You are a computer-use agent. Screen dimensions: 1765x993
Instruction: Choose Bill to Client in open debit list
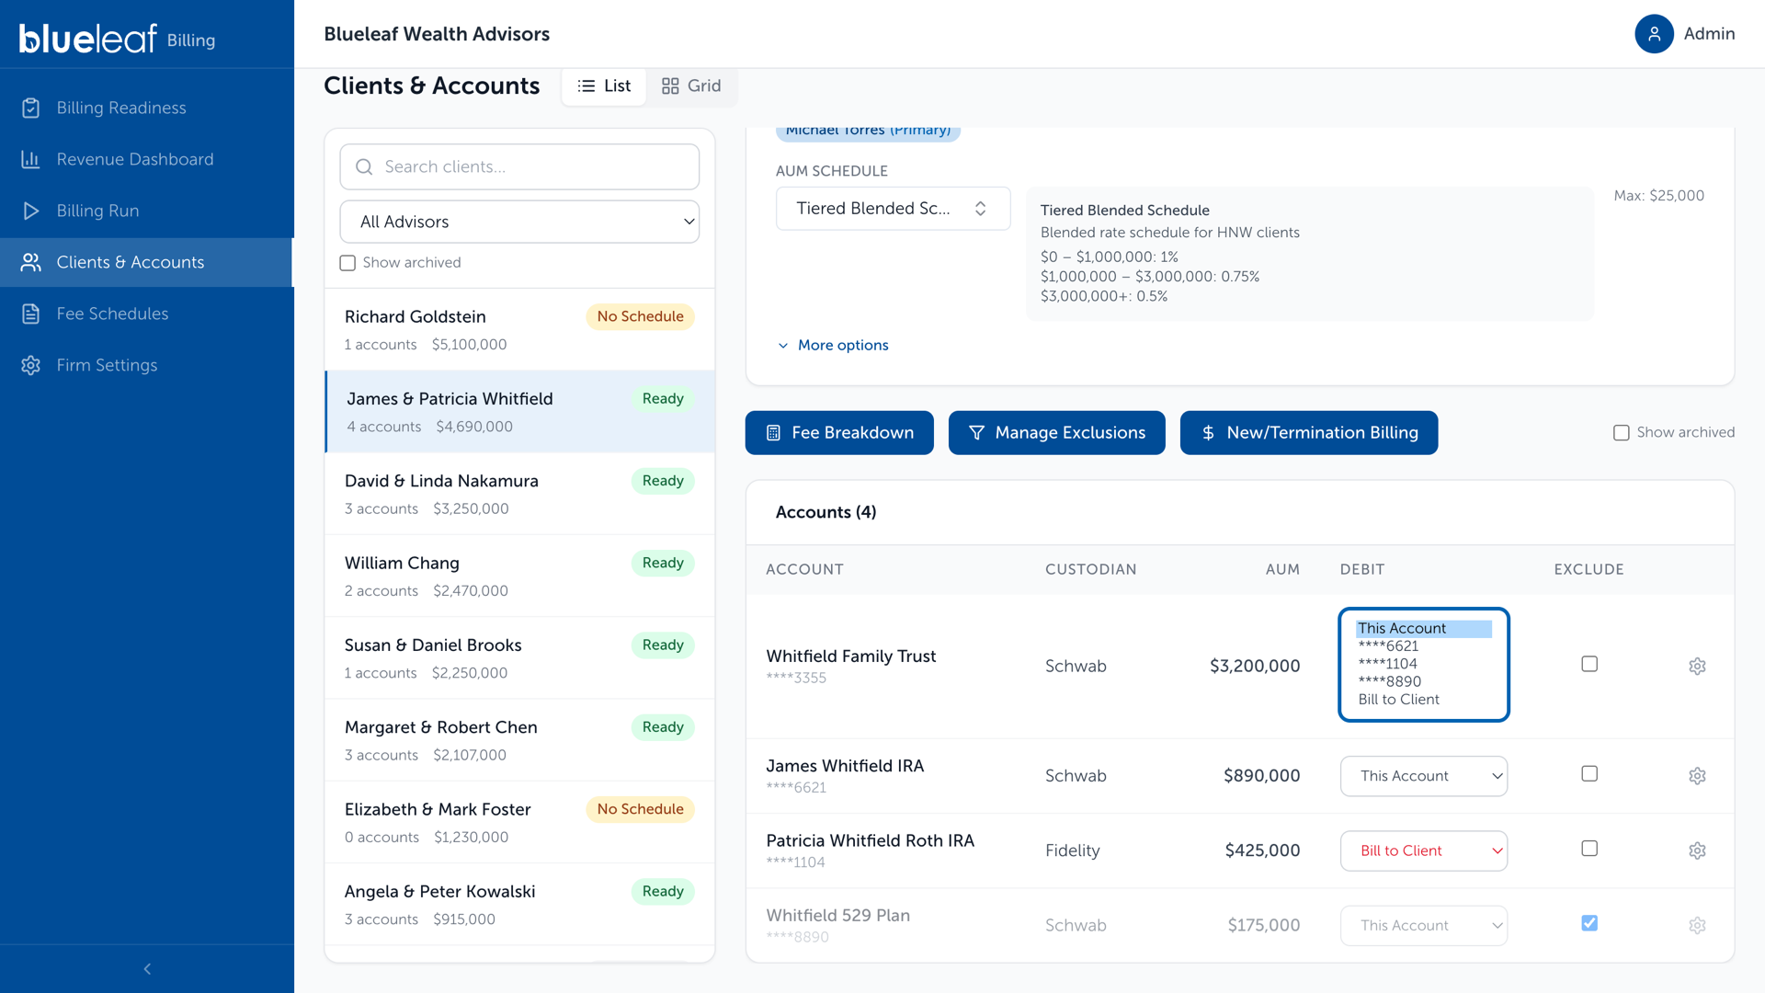coord(1423,700)
